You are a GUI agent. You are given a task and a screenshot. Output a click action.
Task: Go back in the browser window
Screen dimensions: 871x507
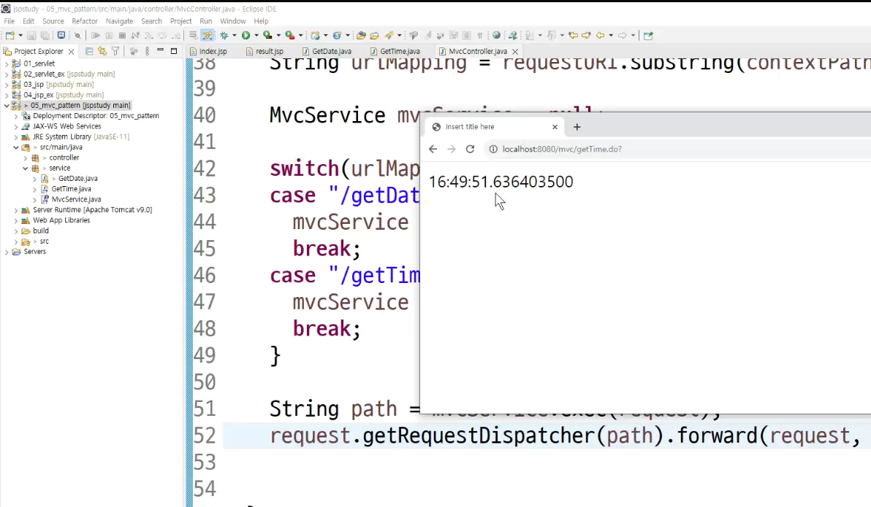tap(433, 150)
